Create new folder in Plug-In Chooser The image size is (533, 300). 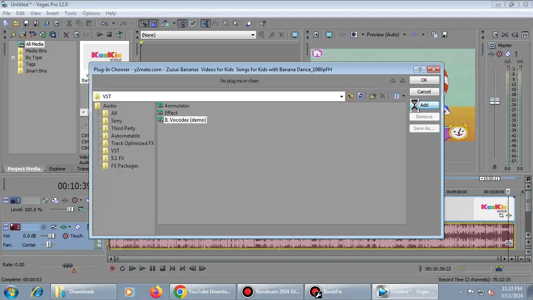coord(373,96)
